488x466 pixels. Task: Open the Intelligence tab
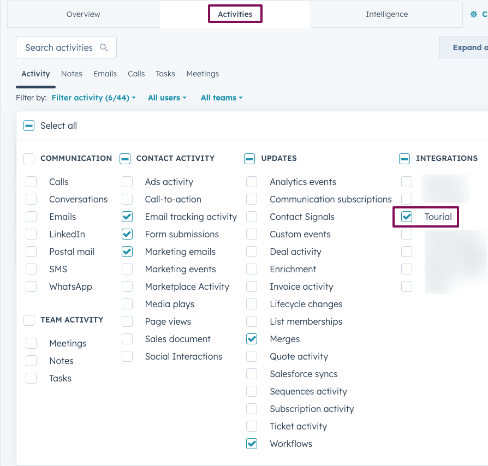pyautogui.click(x=386, y=15)
